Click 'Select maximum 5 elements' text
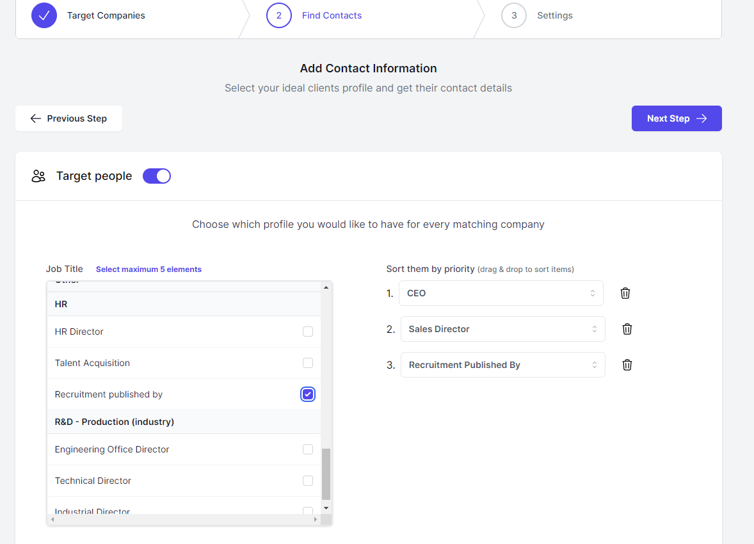The height and width of the screenshot is (544, 754). pyautogui.click(x=148, y=269)
